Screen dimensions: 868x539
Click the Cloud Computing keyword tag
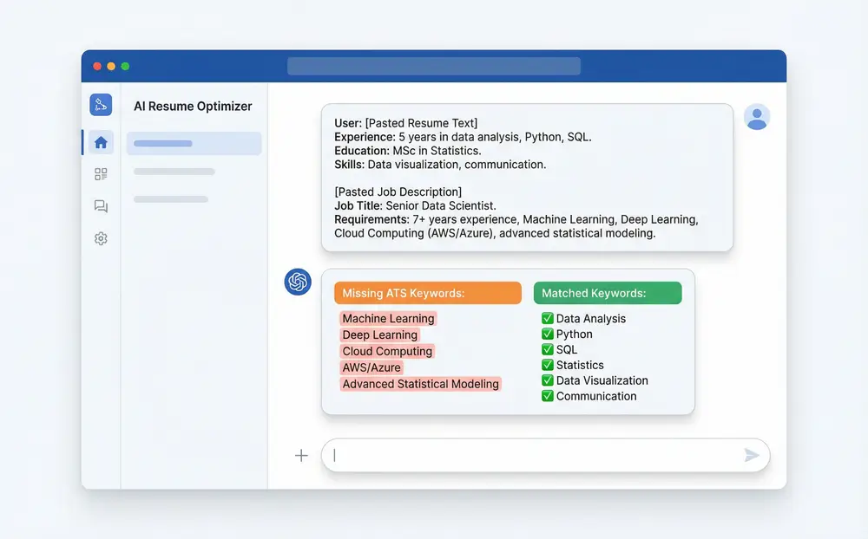387,351
